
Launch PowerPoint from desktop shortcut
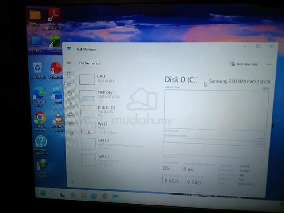point(56,70)
